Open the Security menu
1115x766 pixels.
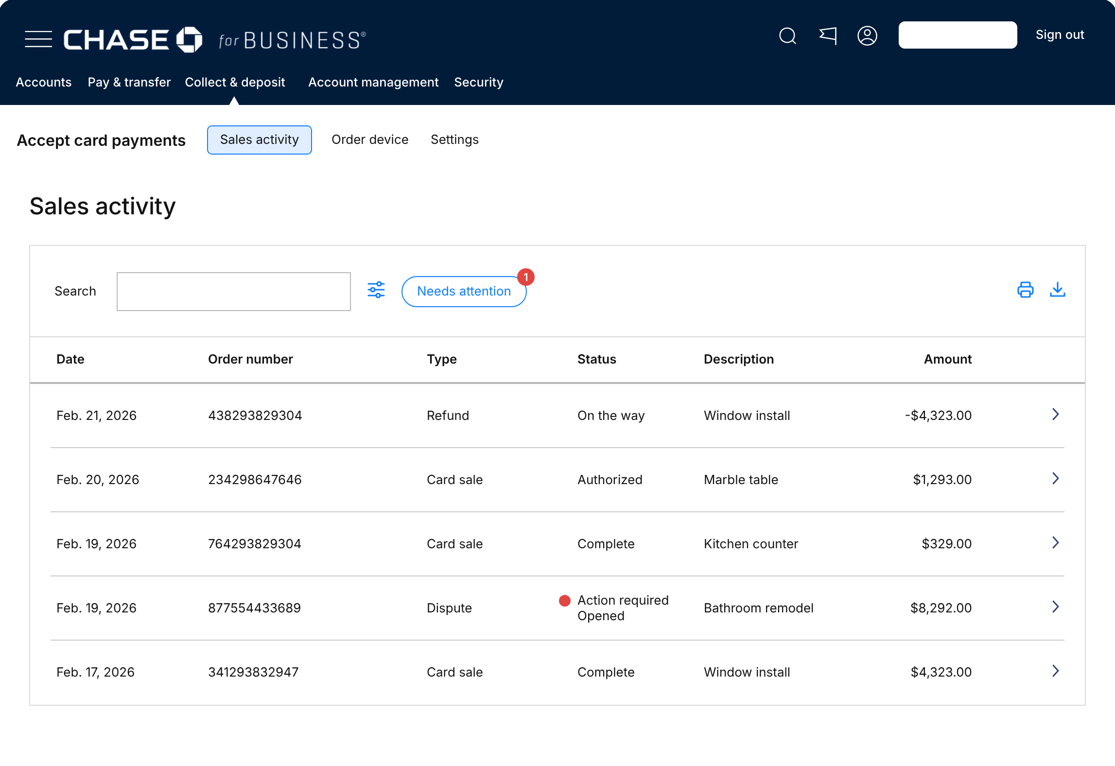(479, 82)
